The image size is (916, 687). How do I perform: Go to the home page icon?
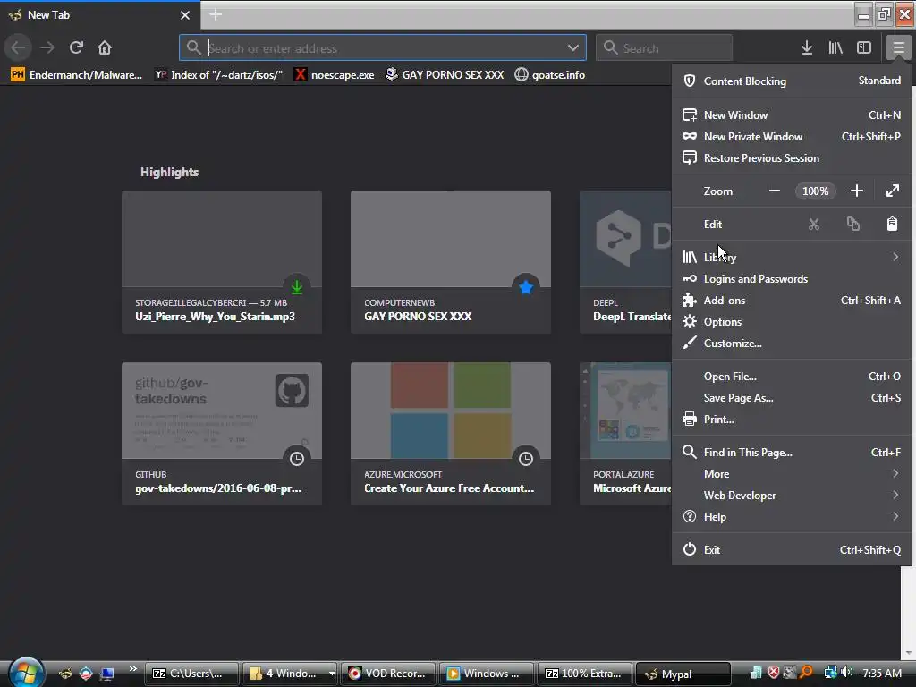tap(105, 47)
